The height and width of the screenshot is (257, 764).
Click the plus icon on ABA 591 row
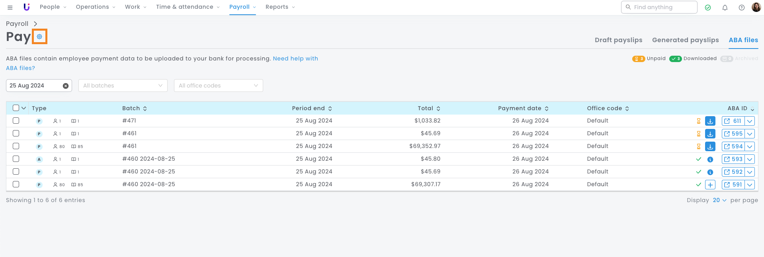(710, 185)
